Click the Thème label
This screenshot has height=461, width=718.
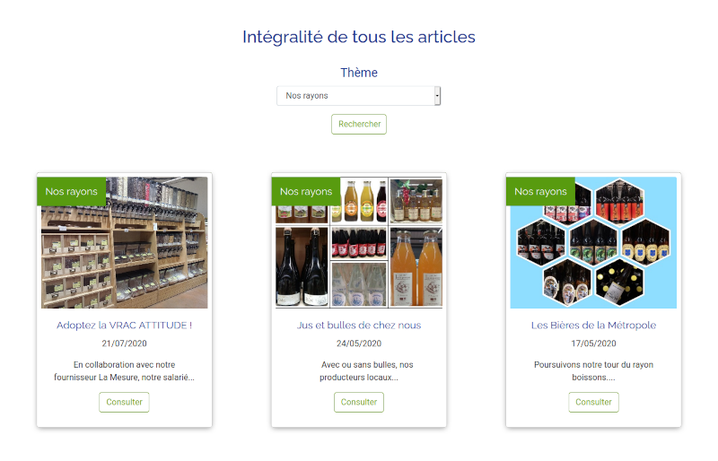click(x=359, y=73)
